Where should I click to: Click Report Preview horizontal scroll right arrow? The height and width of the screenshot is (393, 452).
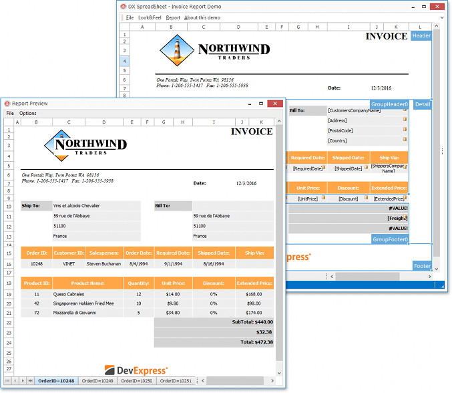point(272,381)
